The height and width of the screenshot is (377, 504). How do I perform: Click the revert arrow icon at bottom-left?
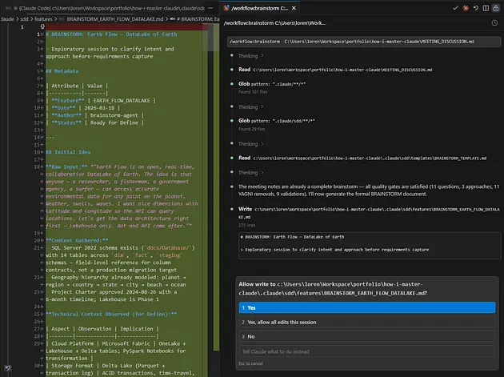point(8,367)
